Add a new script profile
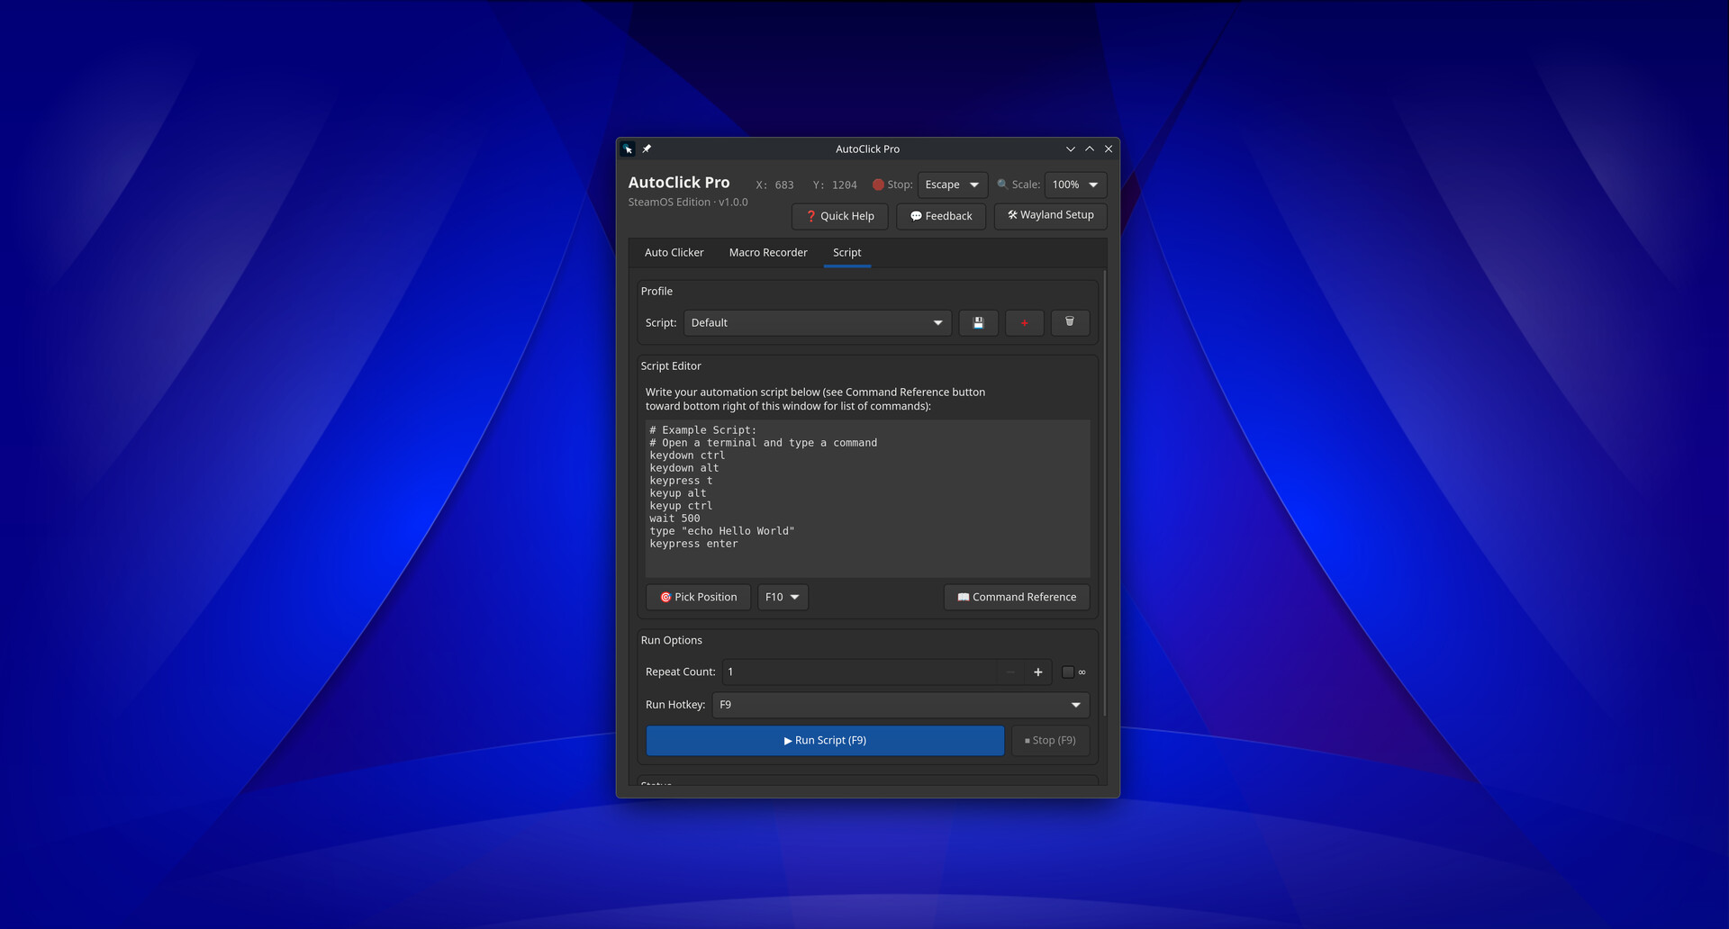This screenshot has height=929, width=1729. click(1024, 323)
